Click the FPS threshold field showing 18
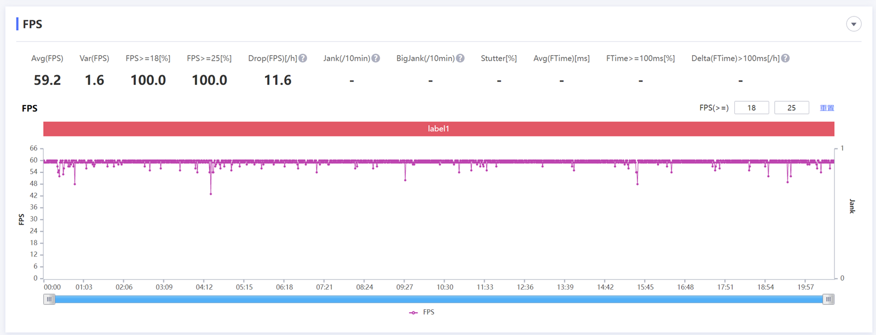 (x=751, y=108)
